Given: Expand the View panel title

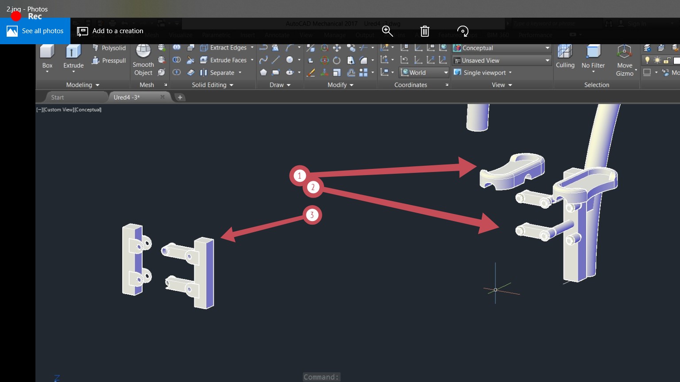Looking at the screenshot, I should coord(502,85).
